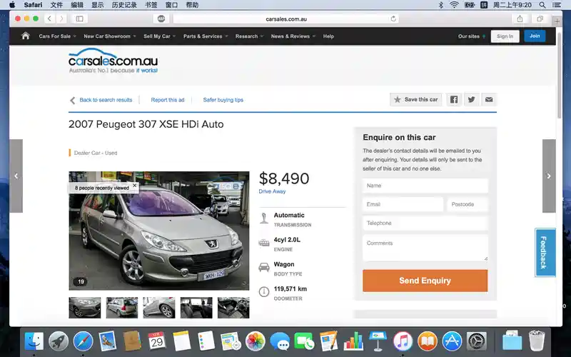Go to the carsales home icon
Image resolution: width=571 pixels, height=357 pixels.
26,36
